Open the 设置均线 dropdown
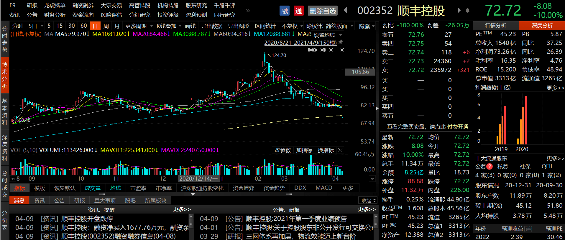This screenshot has width=565, height=240. pos(341,35)
